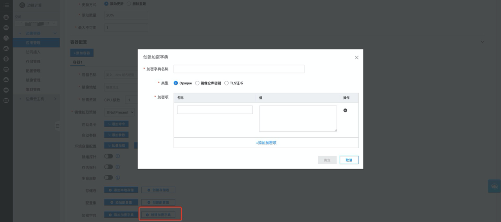
Task: Open the 空间 selector dropdown
Action: (x=36, y=24)
